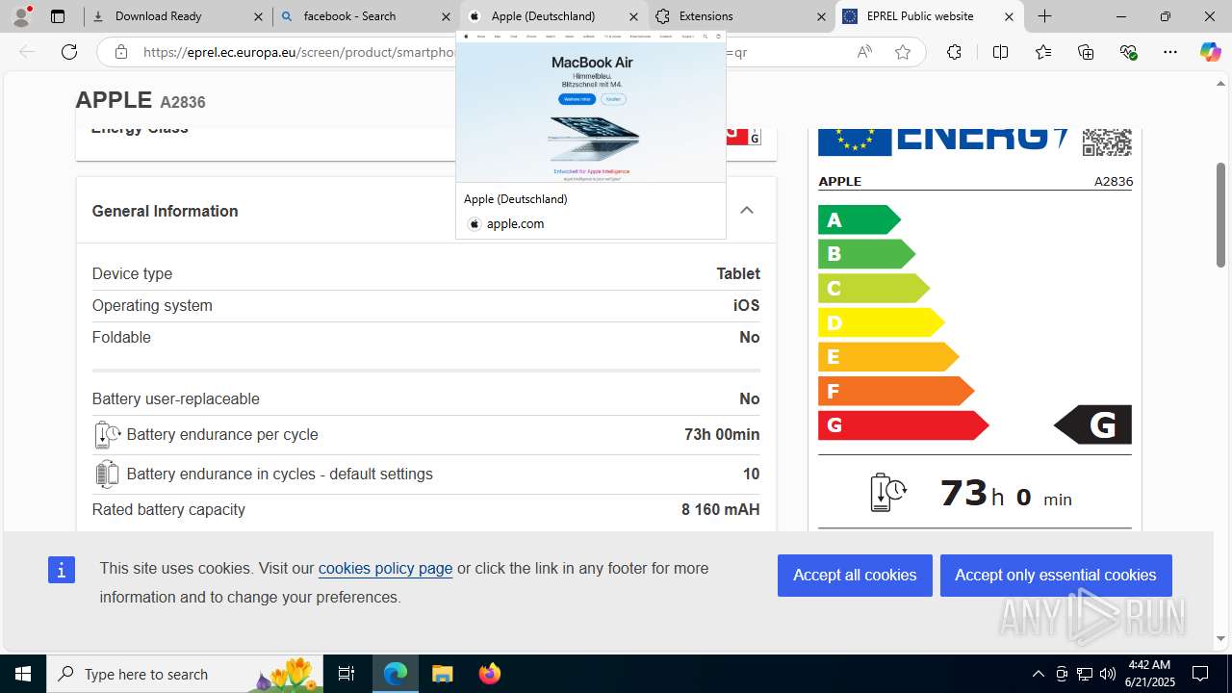The height and width of the screenshot is (693, 1232).
Task: Collapse the General Information section
Action: click(747, 210)
